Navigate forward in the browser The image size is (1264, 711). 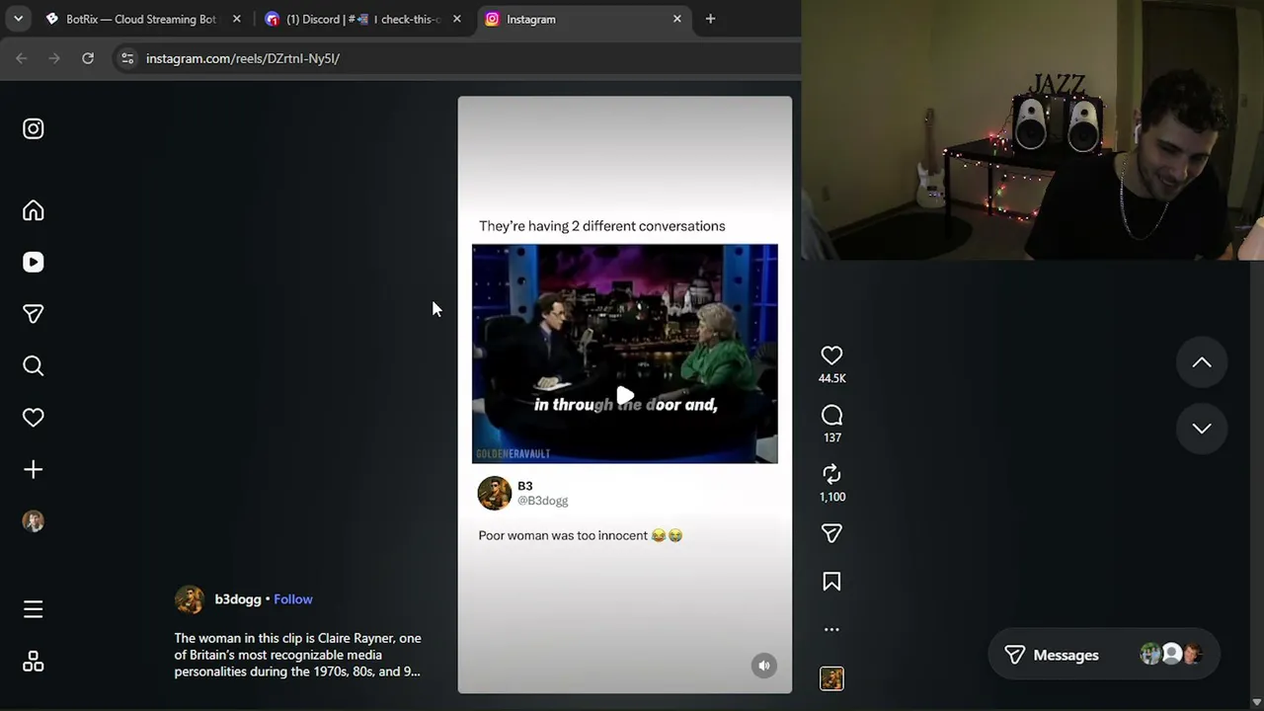tap(54, 58)
